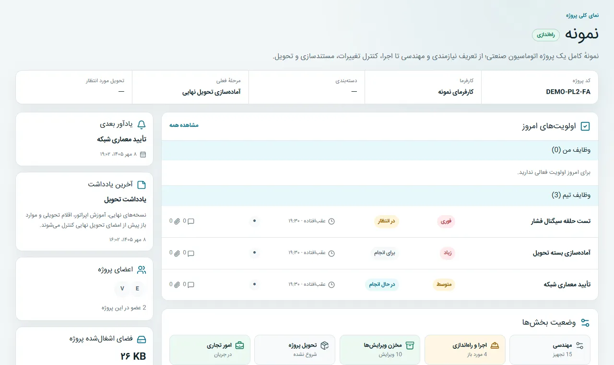Click the clock icon in تأیید معماری شبکه task row
614x365 pixels.
(331, 284)
